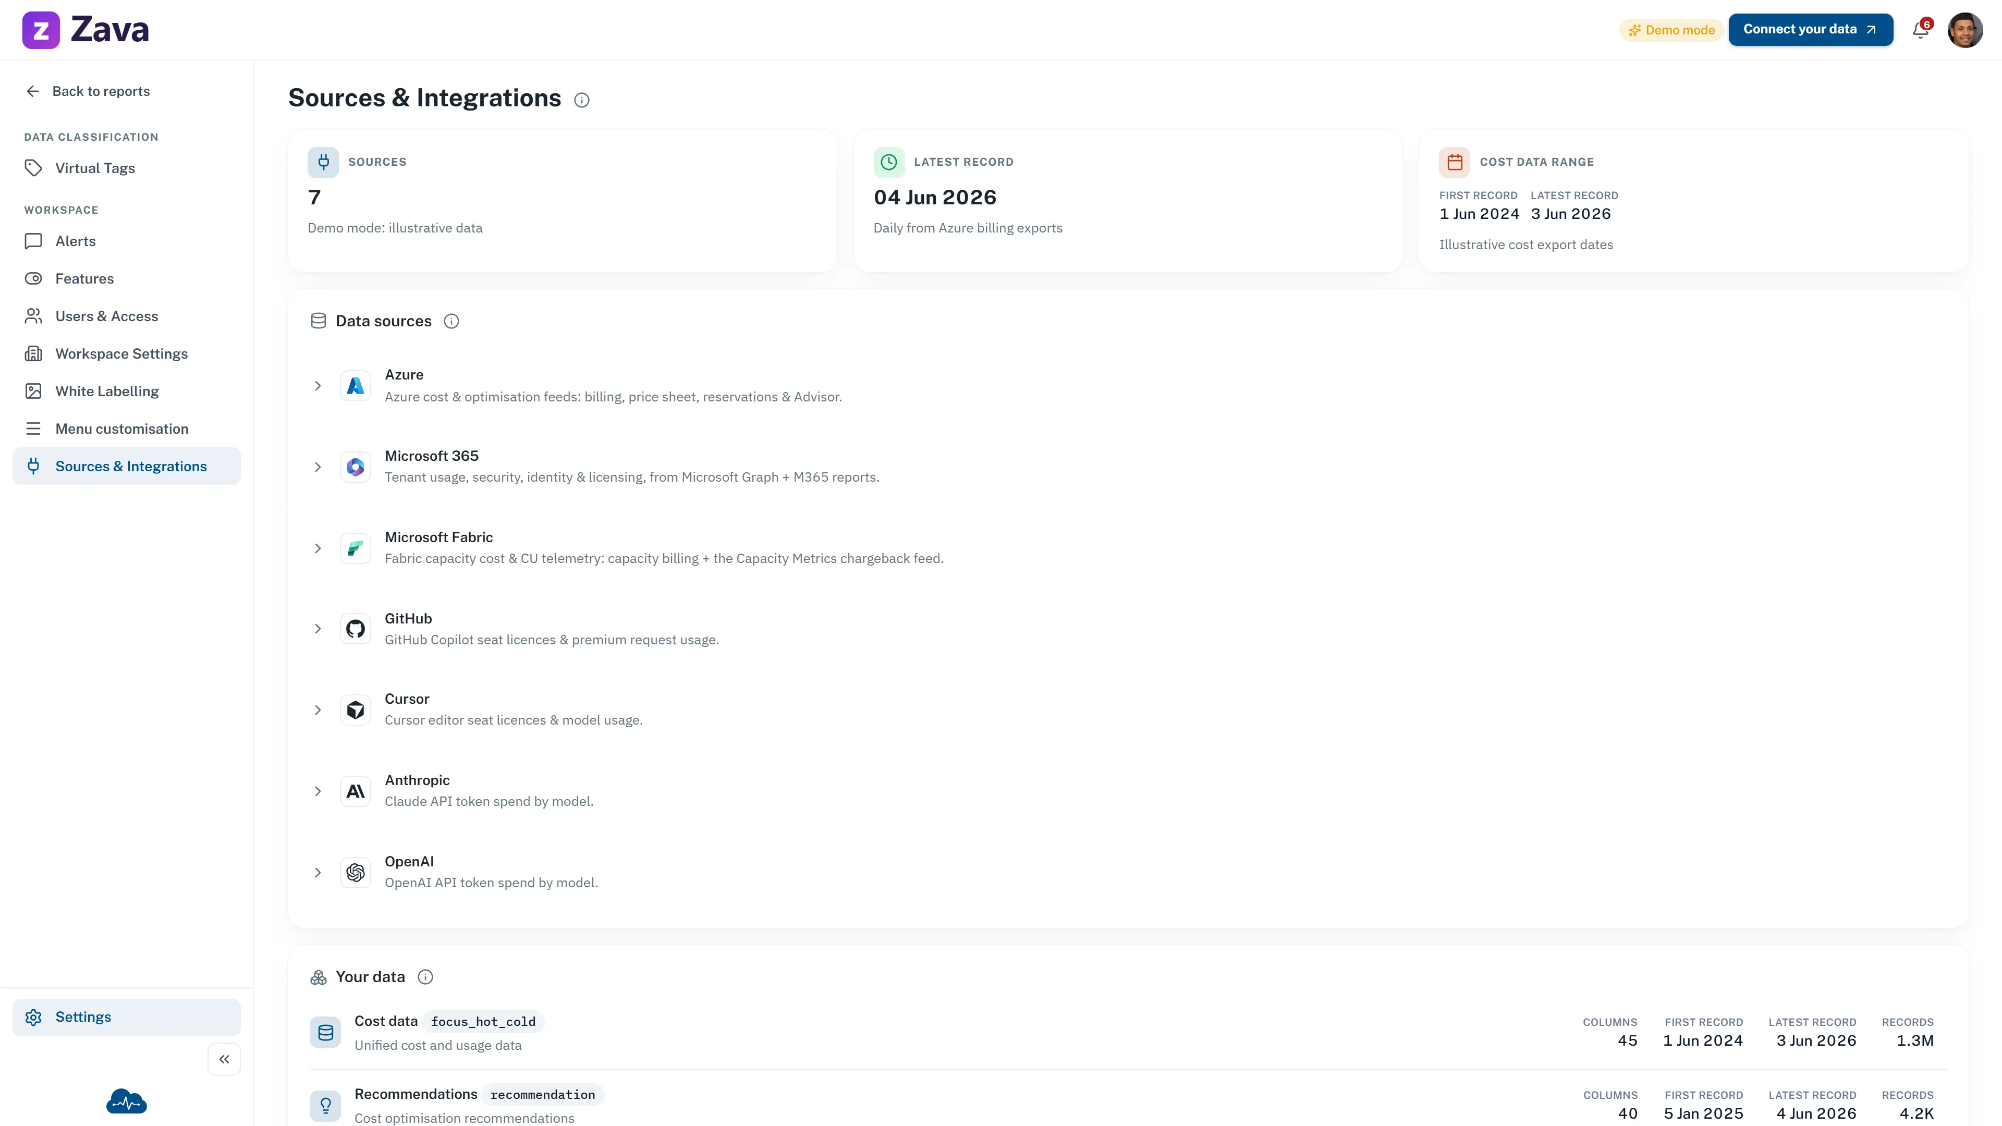Click 'Illustrative cost export dates' text
2002x1126 pixels.
tap(1525, 245)
